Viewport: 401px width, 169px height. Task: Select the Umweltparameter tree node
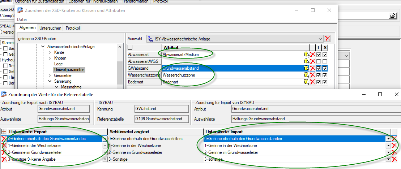point(69,70)
